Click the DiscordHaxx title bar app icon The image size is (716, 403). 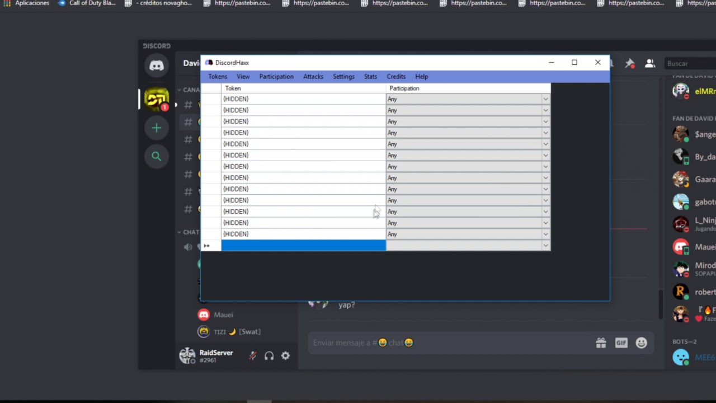[209, 63]
